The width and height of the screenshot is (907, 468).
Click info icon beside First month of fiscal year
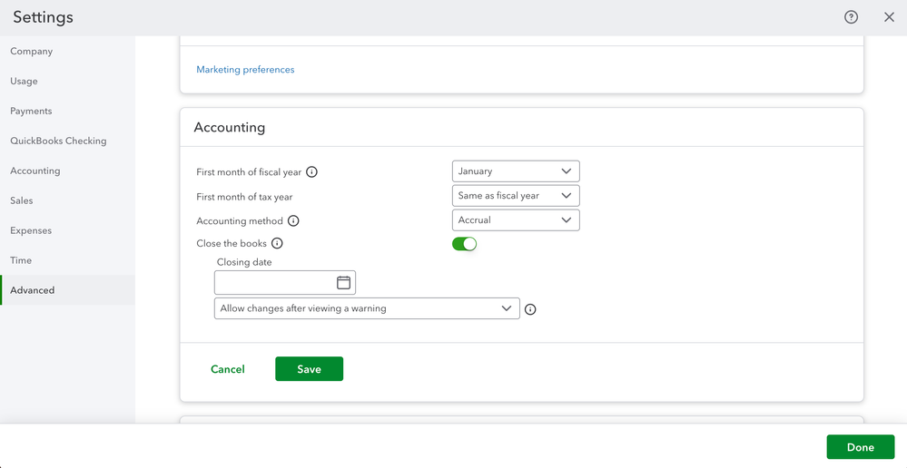pos(311,172)
